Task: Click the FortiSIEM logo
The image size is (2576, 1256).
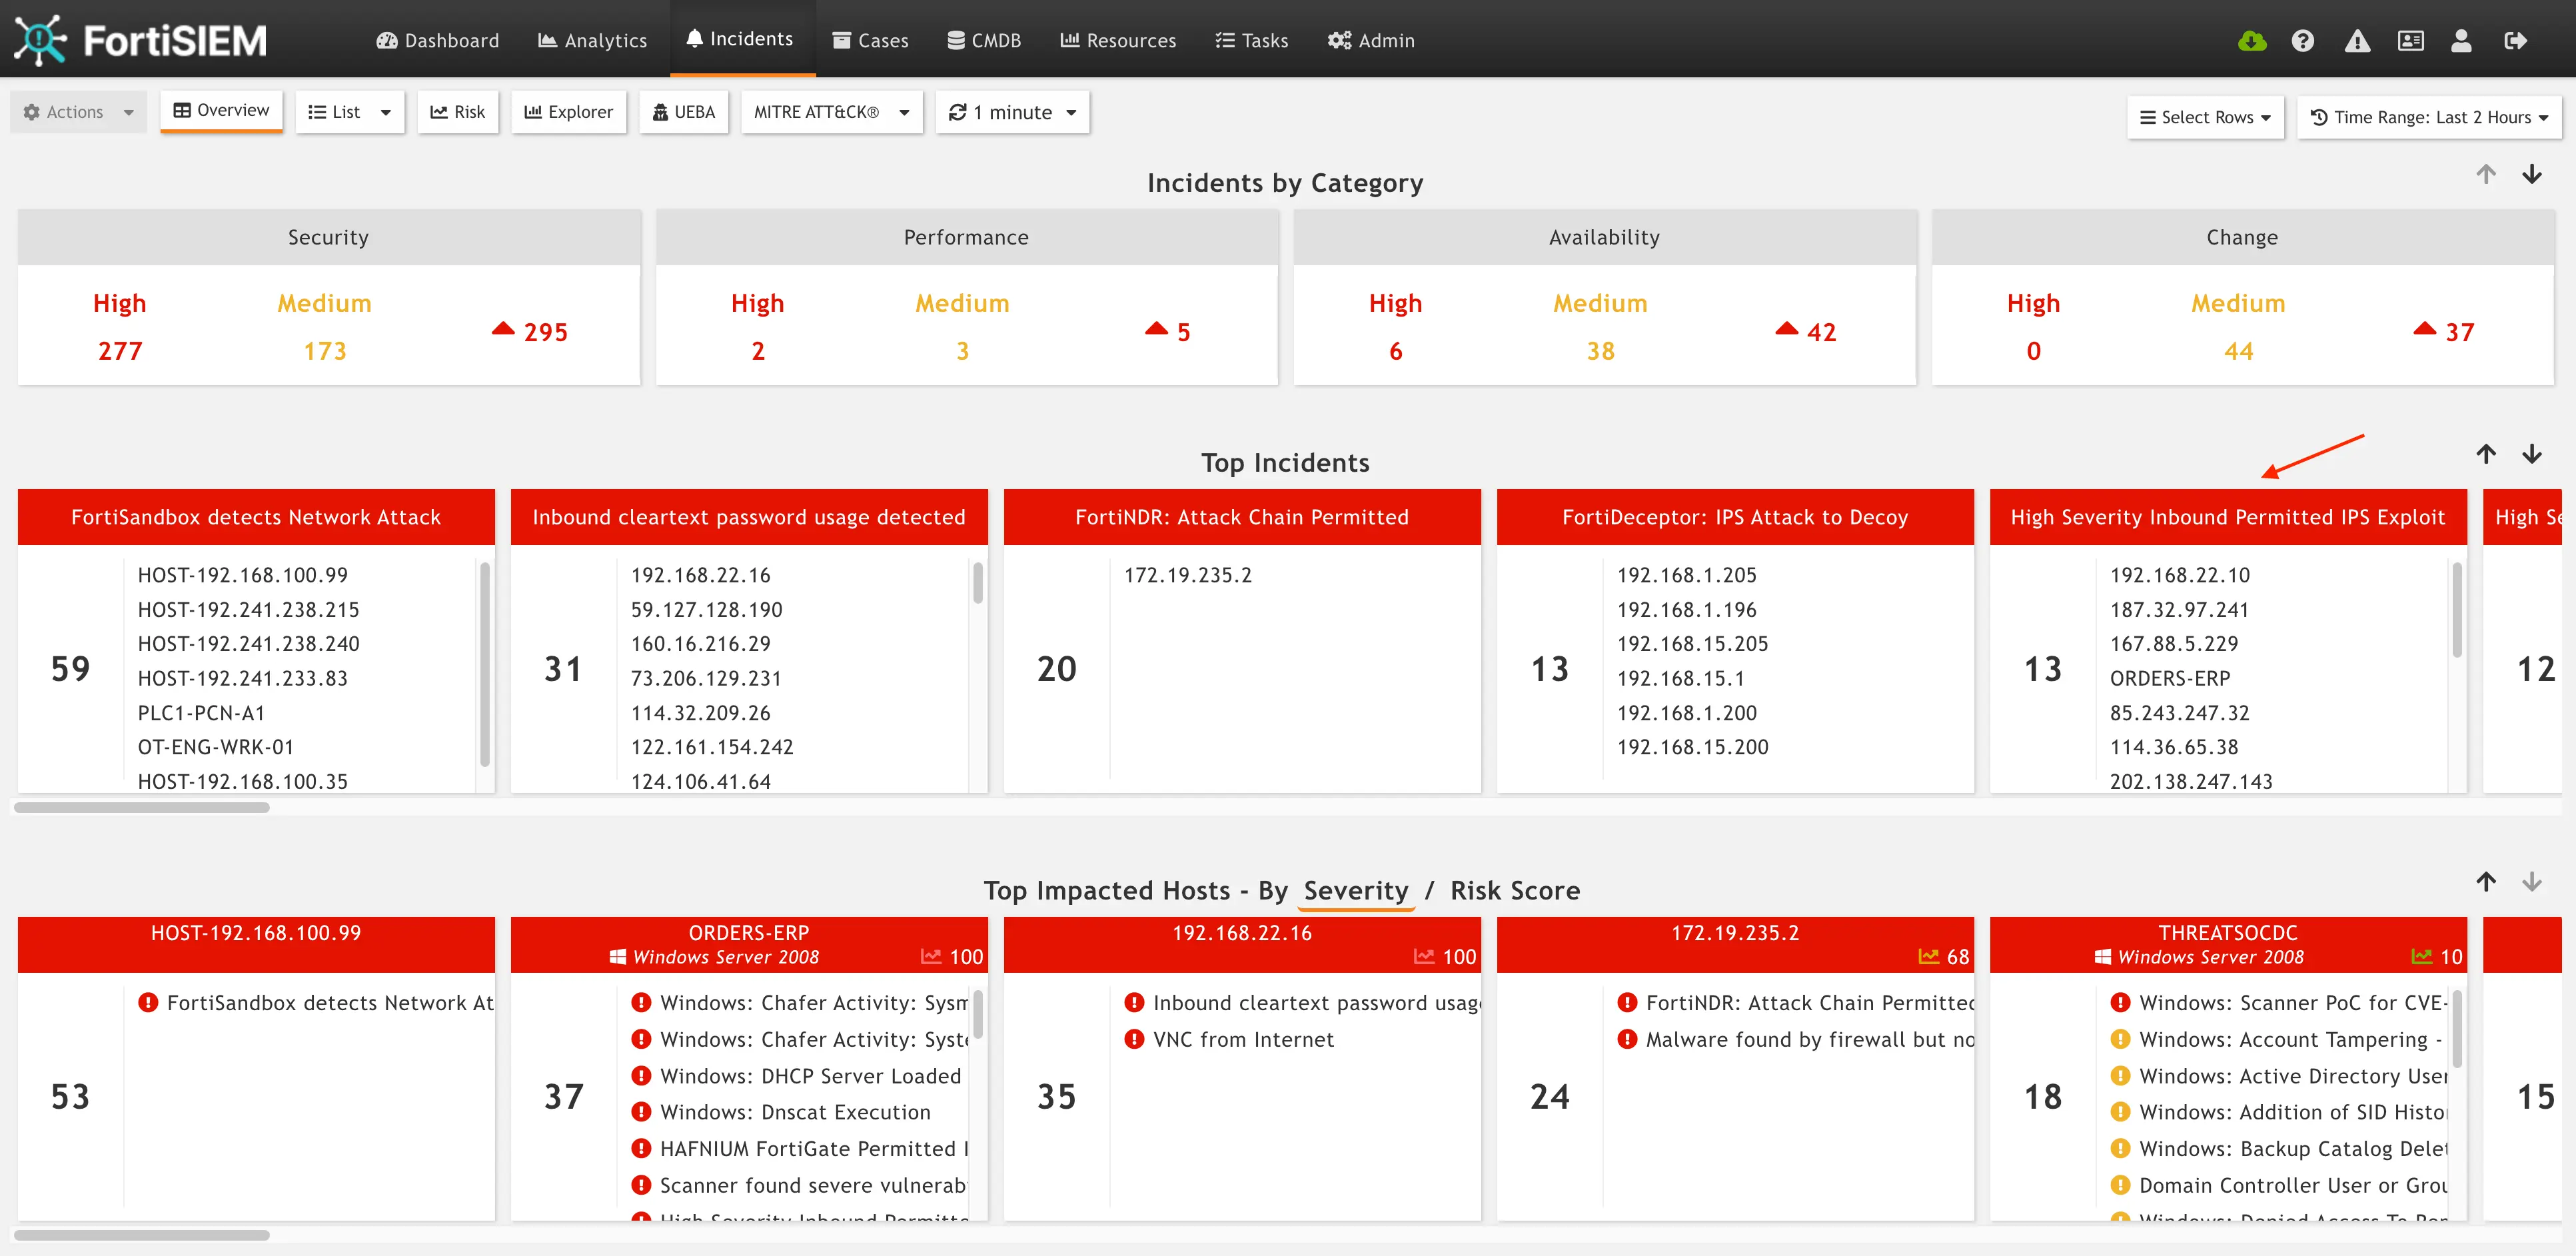Action: pyautogui.click(x=140, y=40)
